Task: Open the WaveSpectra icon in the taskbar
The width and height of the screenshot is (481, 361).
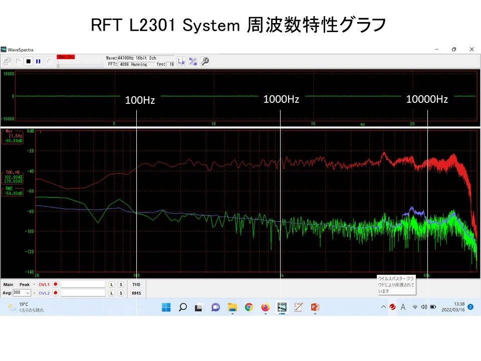Action: [x=281, y=306]
